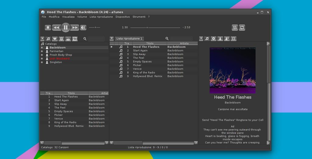Screen dimensions: 312x159
Task: Open the Strumenti menu
Action: [139, 17]
